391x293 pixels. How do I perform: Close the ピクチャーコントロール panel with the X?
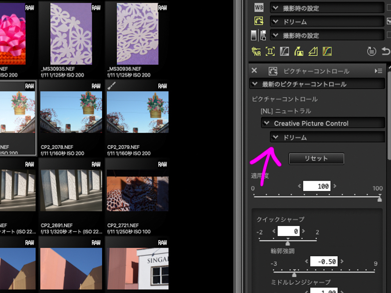[254, 70]
